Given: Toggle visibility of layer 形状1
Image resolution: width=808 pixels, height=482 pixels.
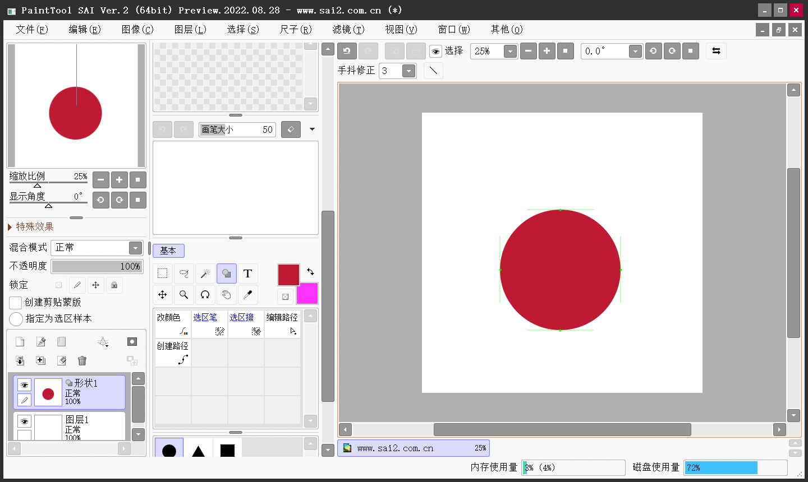Looking at the screenshot, I should pos(24,385).
